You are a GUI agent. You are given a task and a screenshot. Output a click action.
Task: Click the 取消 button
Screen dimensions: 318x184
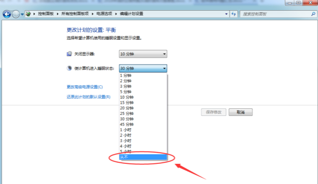240,112
